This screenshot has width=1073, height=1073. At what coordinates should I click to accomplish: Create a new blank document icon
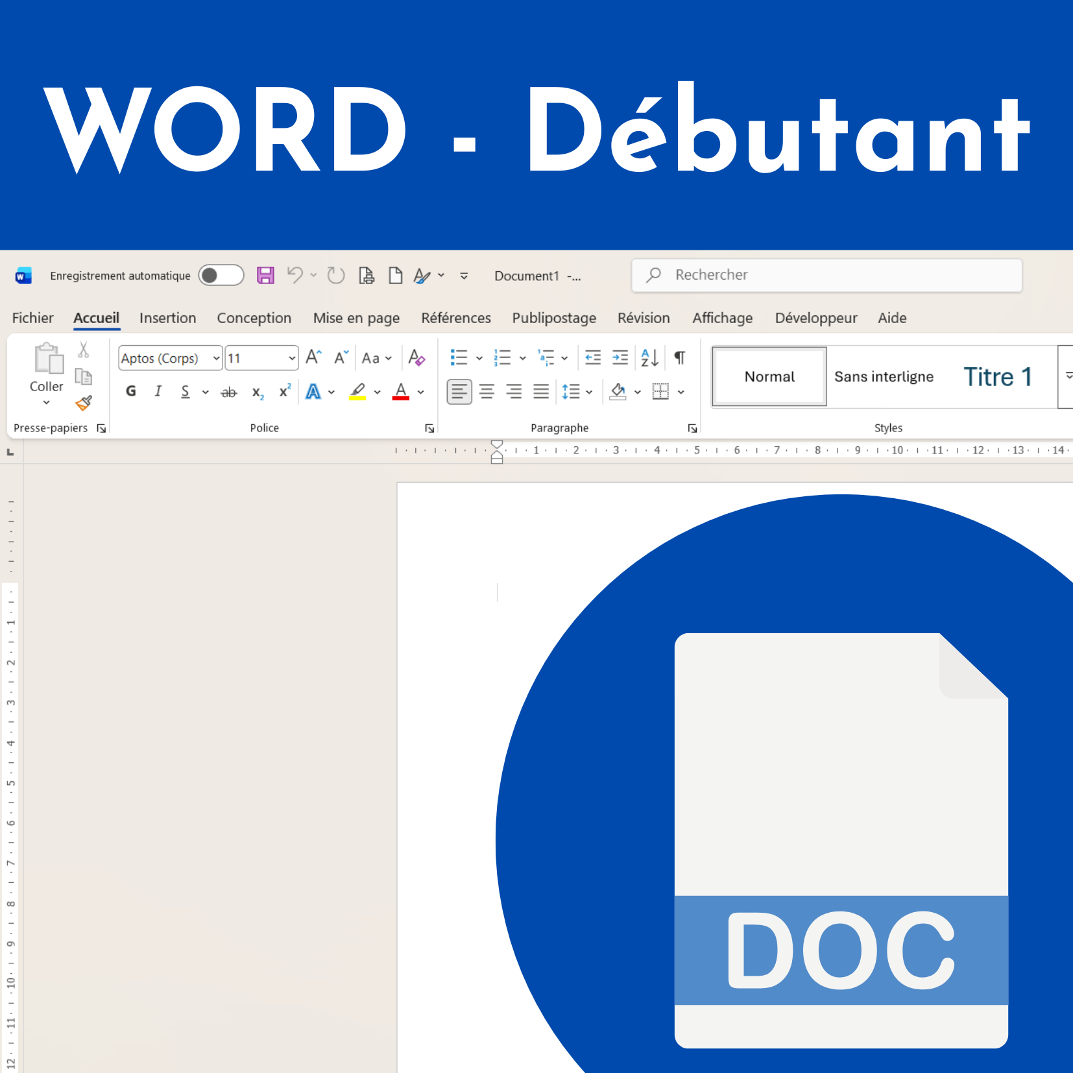[x=395, y=276]
